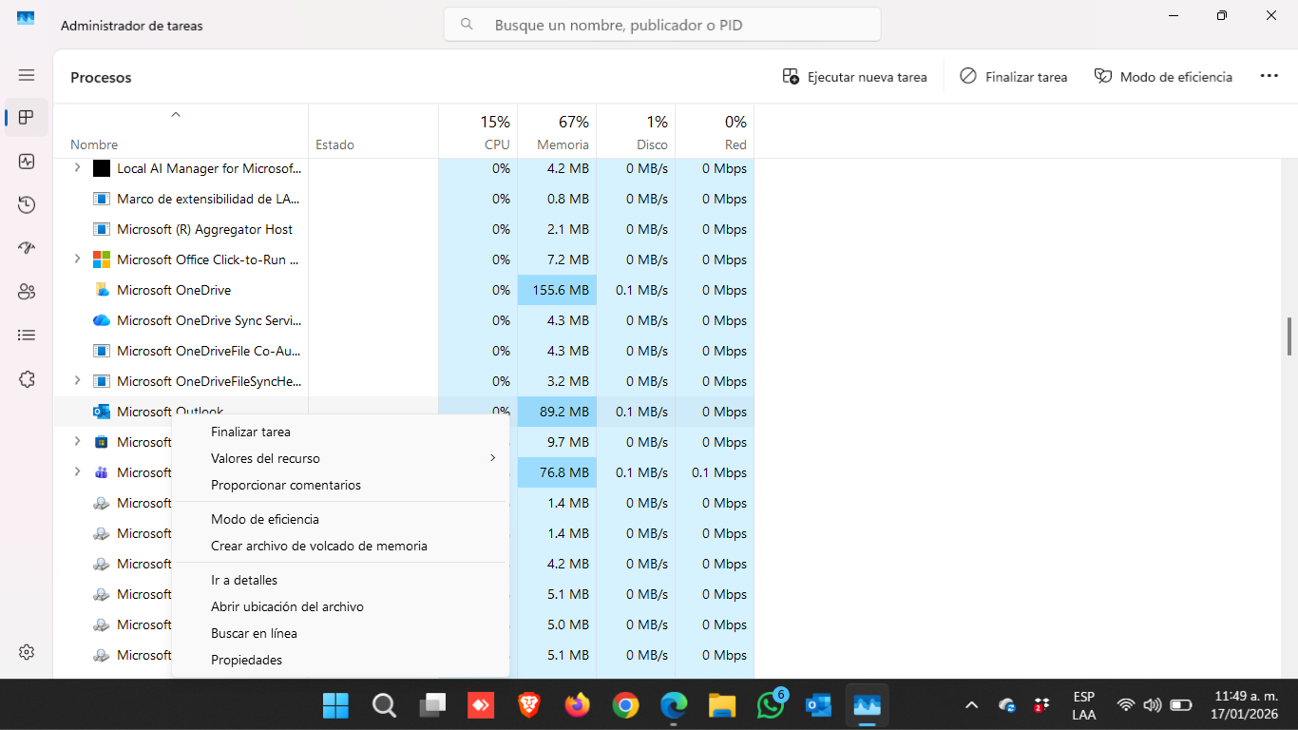Select Buscar en línea menu entry

point(254,633)
